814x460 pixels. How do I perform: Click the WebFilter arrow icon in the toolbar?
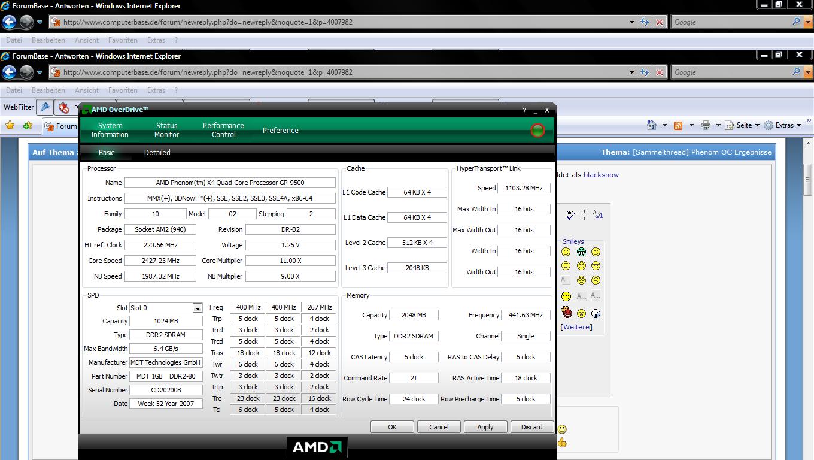point(45,107)
